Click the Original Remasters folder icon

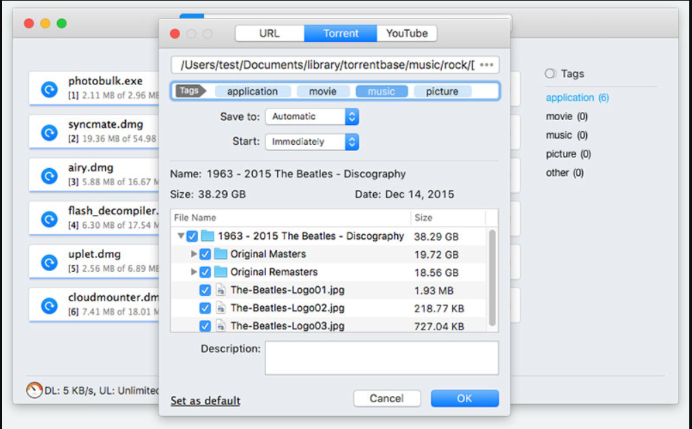click(x=220, y=272)
